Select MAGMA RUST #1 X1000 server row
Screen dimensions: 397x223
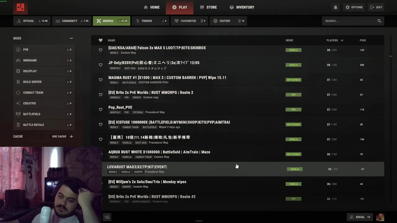238,80
